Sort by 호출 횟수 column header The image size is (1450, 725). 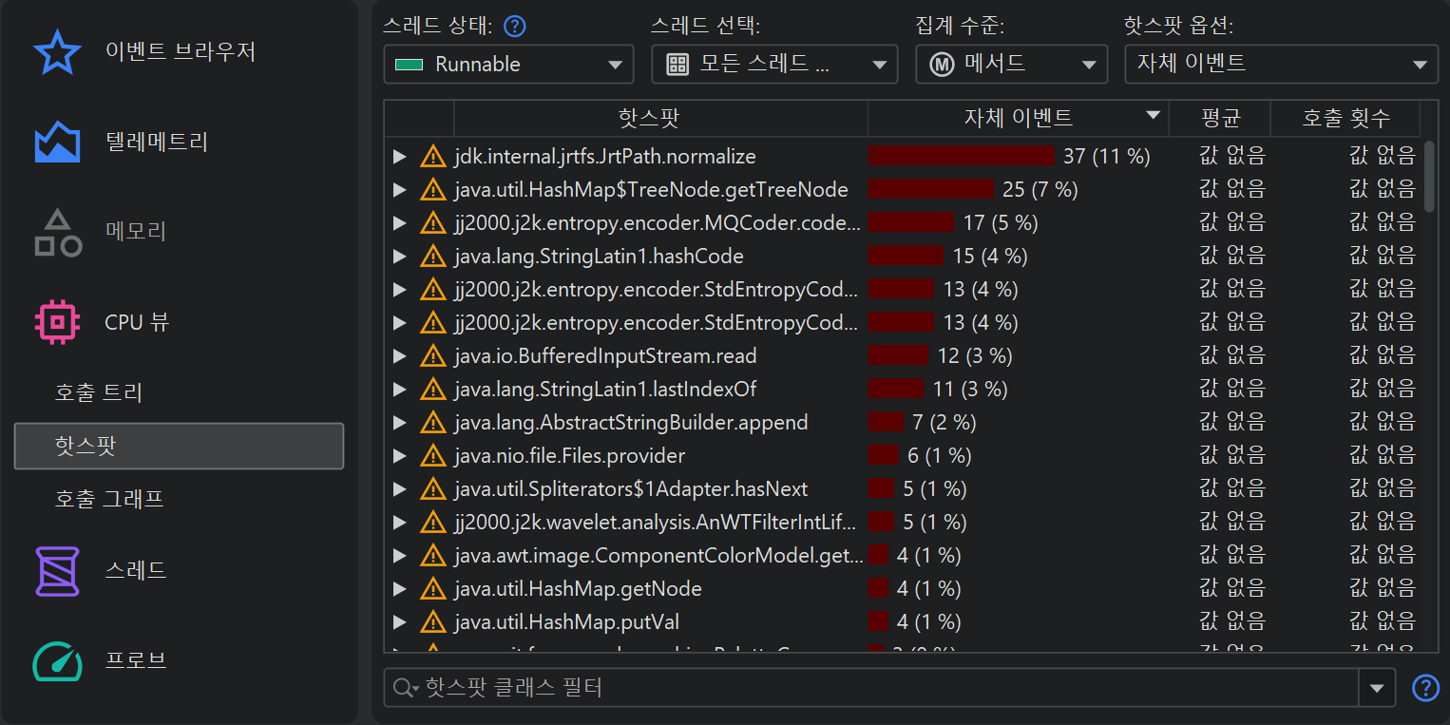click(1345, 119)
